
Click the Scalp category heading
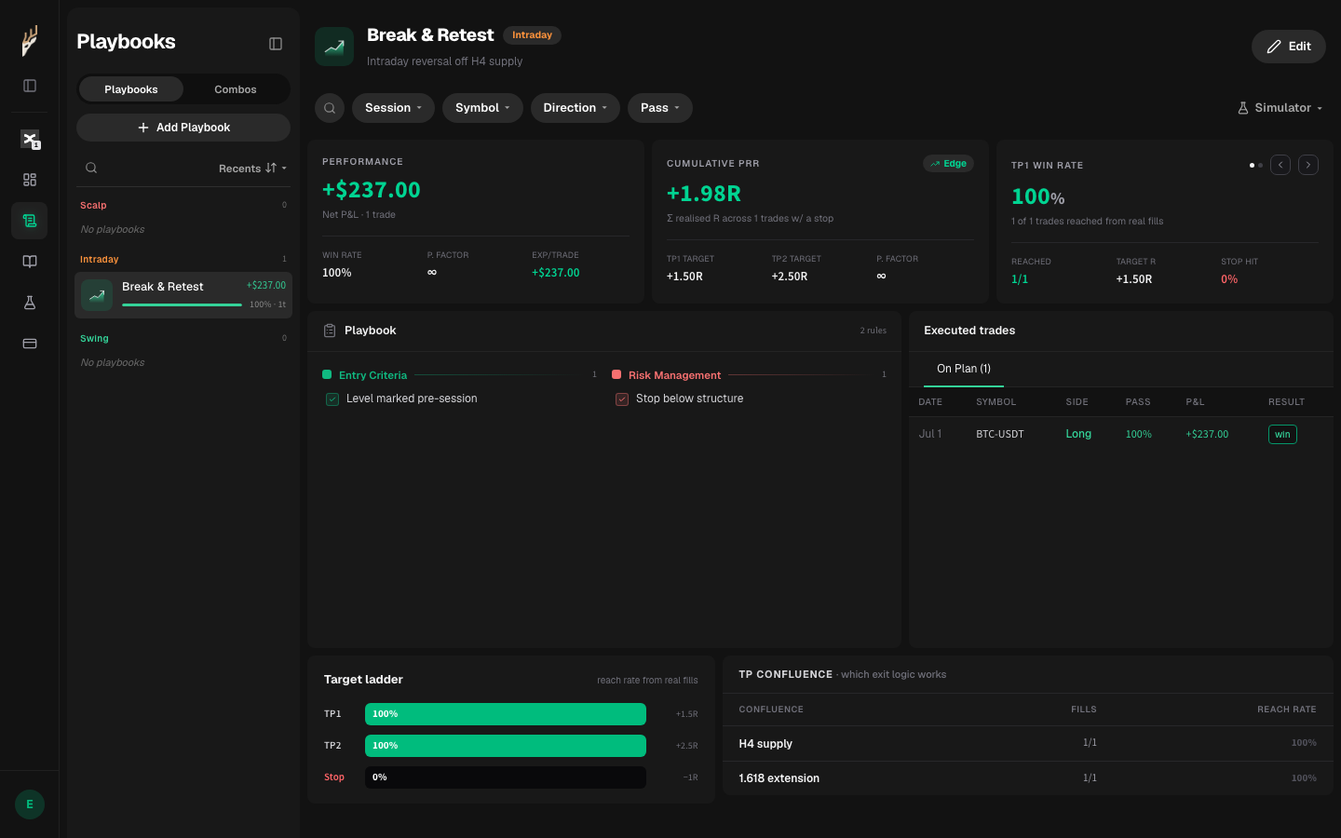93,206
